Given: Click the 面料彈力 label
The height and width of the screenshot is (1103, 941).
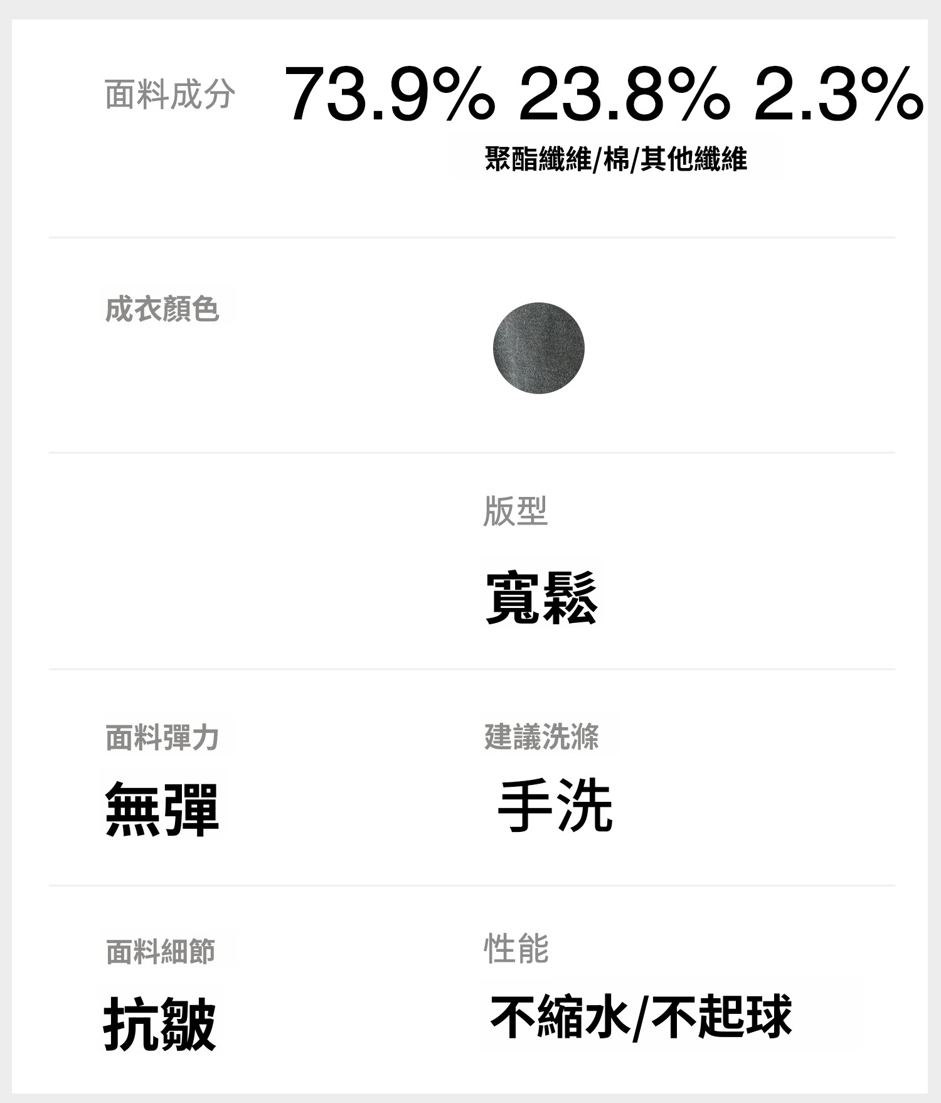Looking at the screenshot, I should [162, 737].
